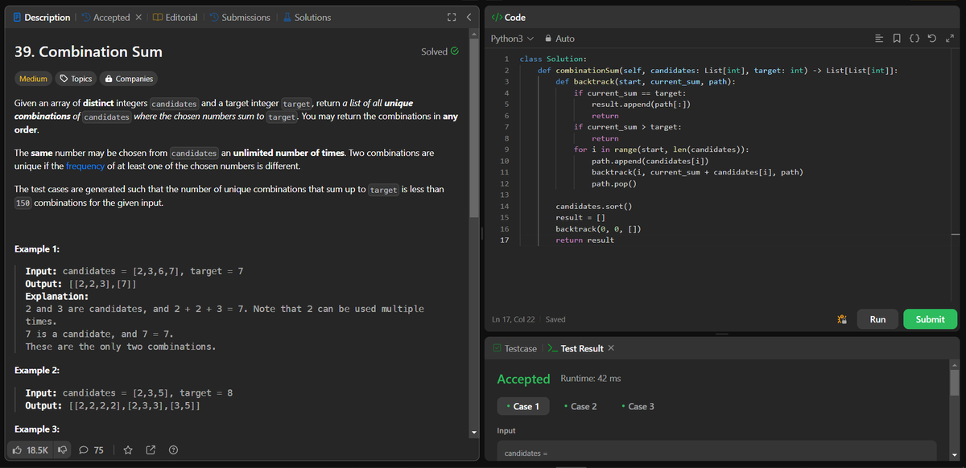Switch to the Submissions tab
This screenshot has height=468, width=966.
240,18
